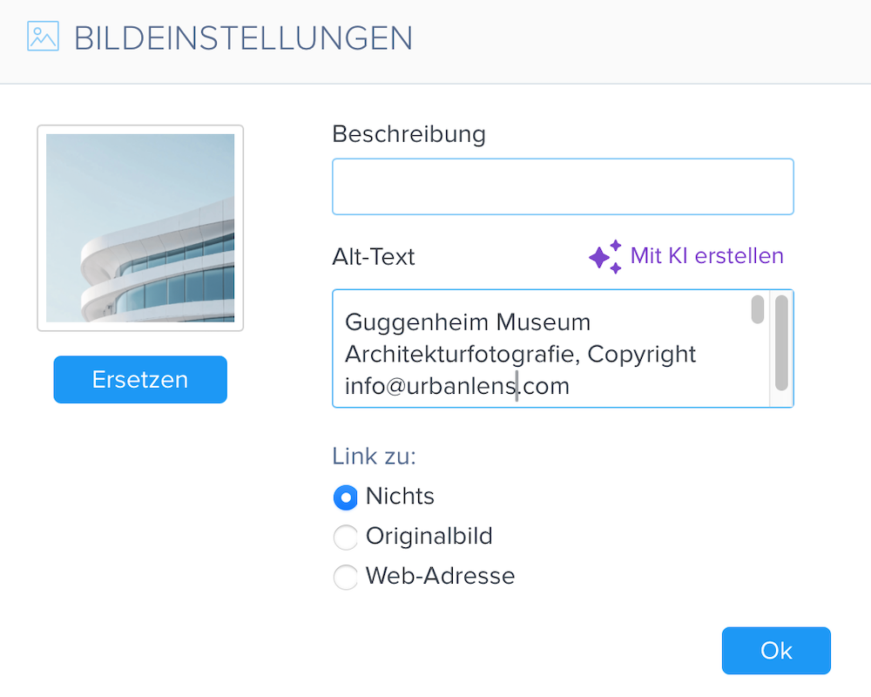
Task: Focus the Beschreibung input field
Action: pos(563,186)
